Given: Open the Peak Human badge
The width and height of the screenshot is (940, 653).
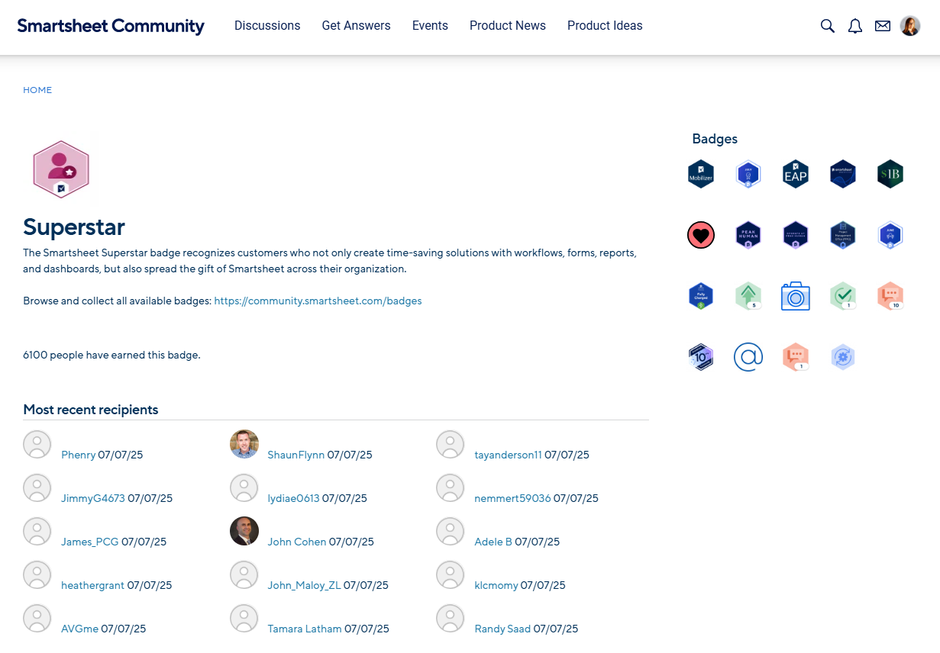Looking at the screenshot, I should (x=748, y=235).
